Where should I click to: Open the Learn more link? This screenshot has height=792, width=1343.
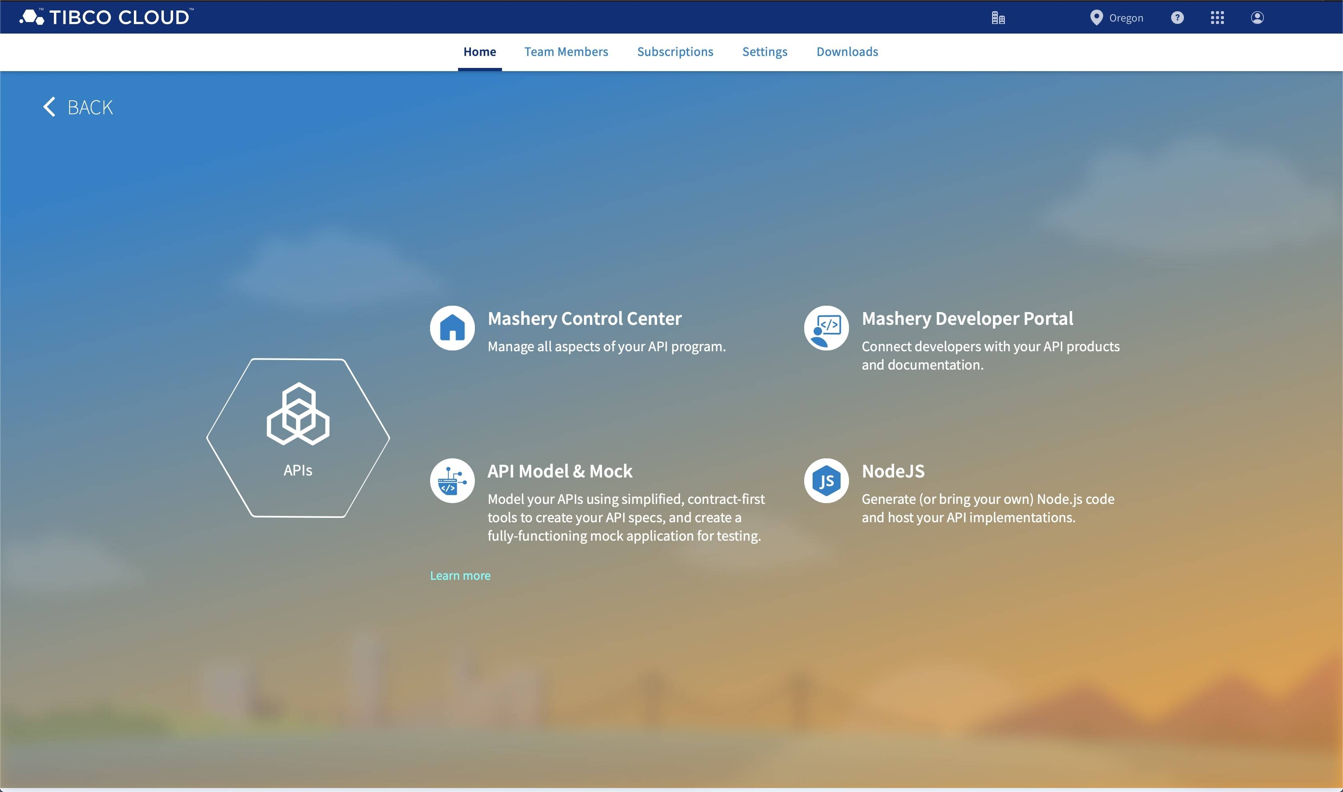click(460, 575)
